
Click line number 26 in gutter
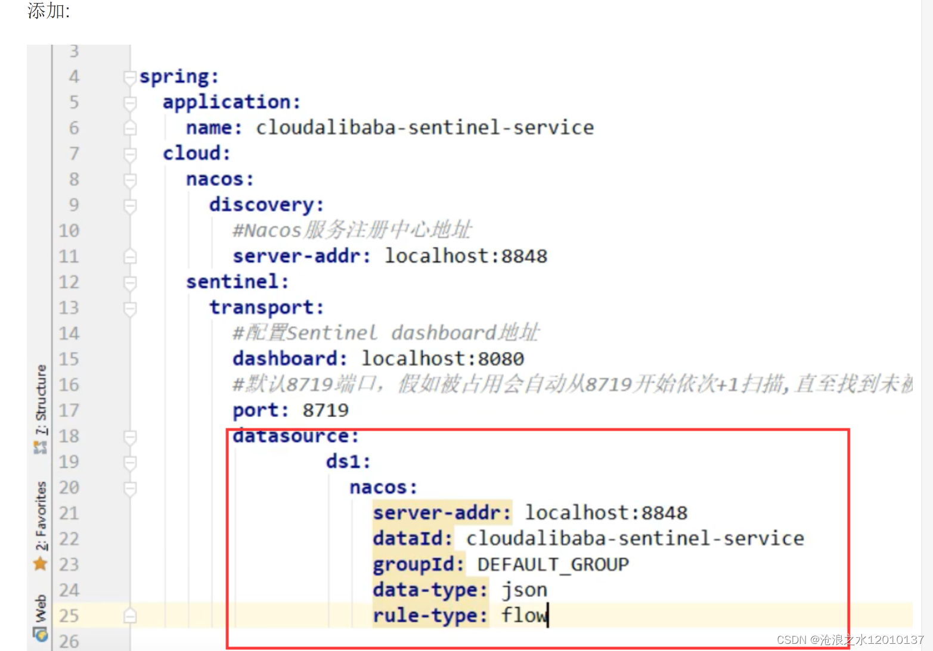point(69,641)
